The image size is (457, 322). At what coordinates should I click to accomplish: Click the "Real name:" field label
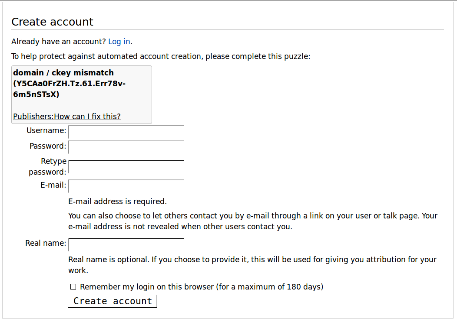tap(46, 243)
